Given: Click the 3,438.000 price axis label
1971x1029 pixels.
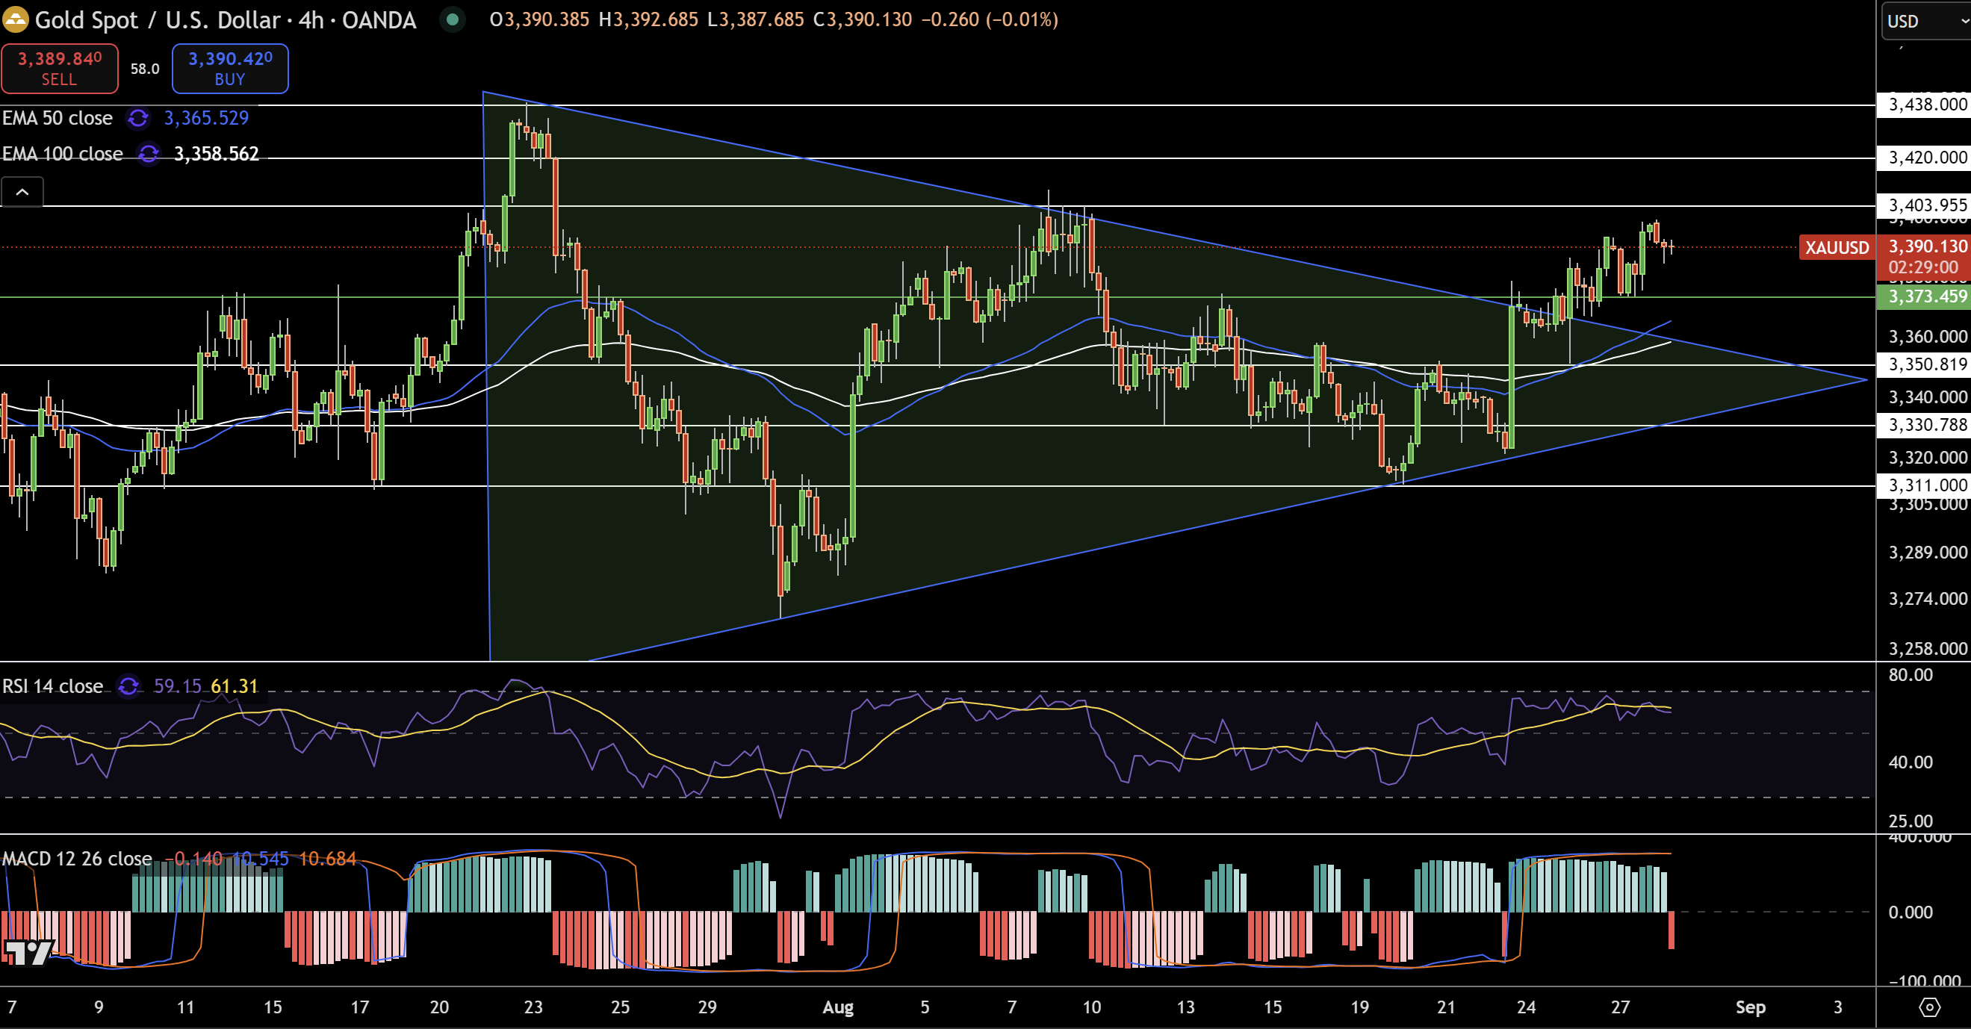Looking at the screenshot, I should pyautogui.click(x=1925, y=105).
